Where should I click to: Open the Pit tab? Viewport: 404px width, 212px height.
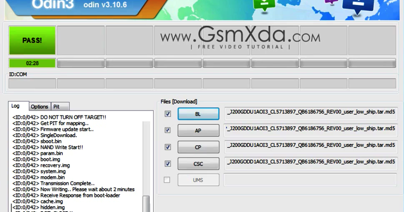pos(60,106)
